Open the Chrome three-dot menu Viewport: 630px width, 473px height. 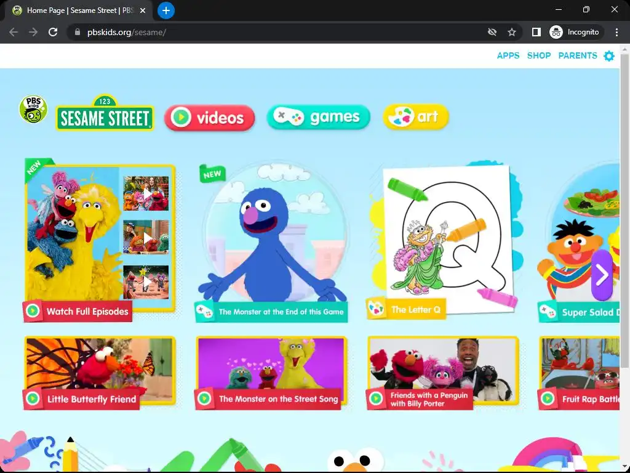(x=616, y=32)
